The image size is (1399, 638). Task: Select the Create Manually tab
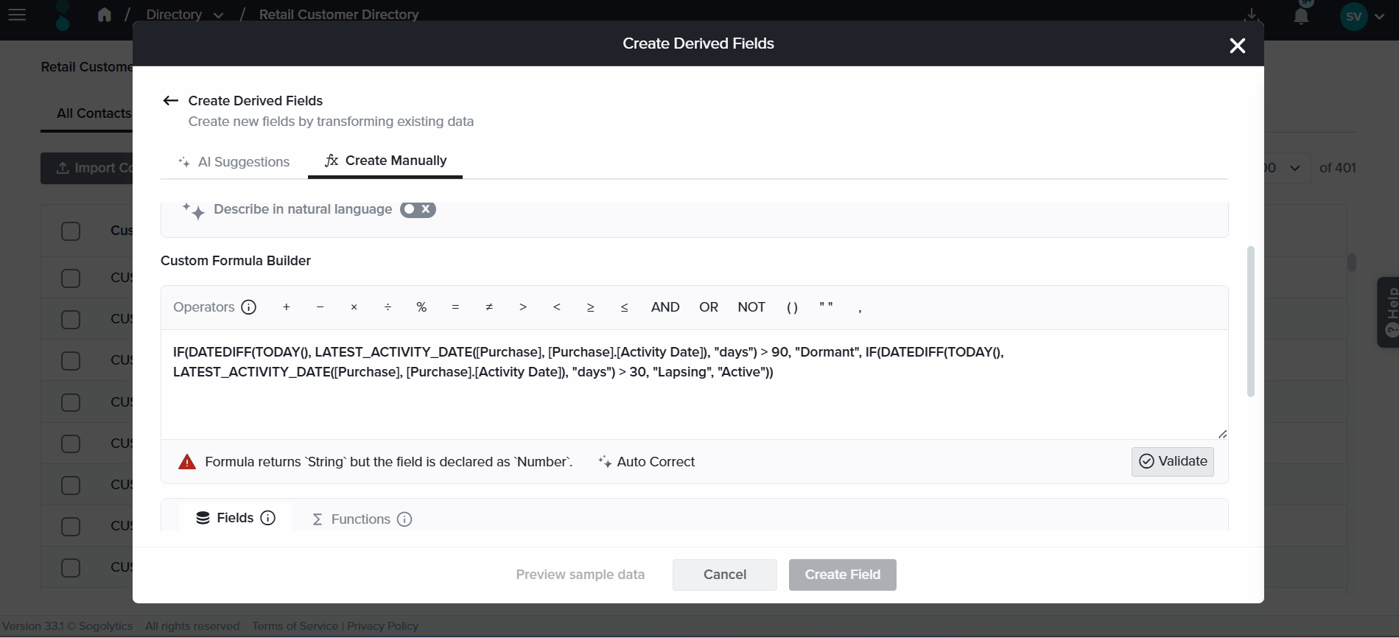coord(385,161)
